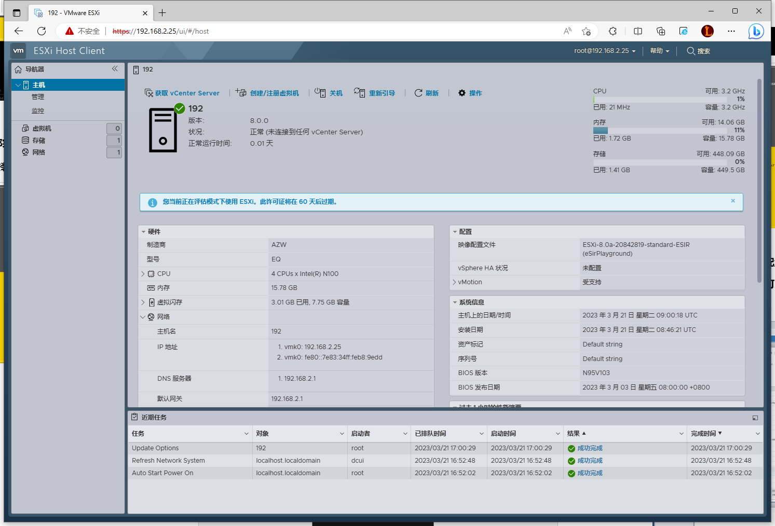The height and width of the screenshot is (526, 775).
Task: Open browser tab actions menu icon
Action: pos(17,12)
